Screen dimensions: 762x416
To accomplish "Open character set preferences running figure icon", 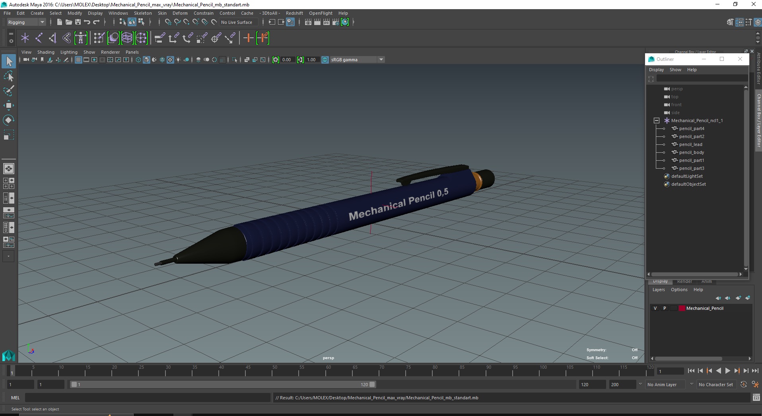I will pos(755,385).
